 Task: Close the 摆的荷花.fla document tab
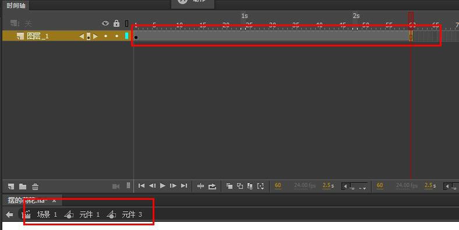54,200
